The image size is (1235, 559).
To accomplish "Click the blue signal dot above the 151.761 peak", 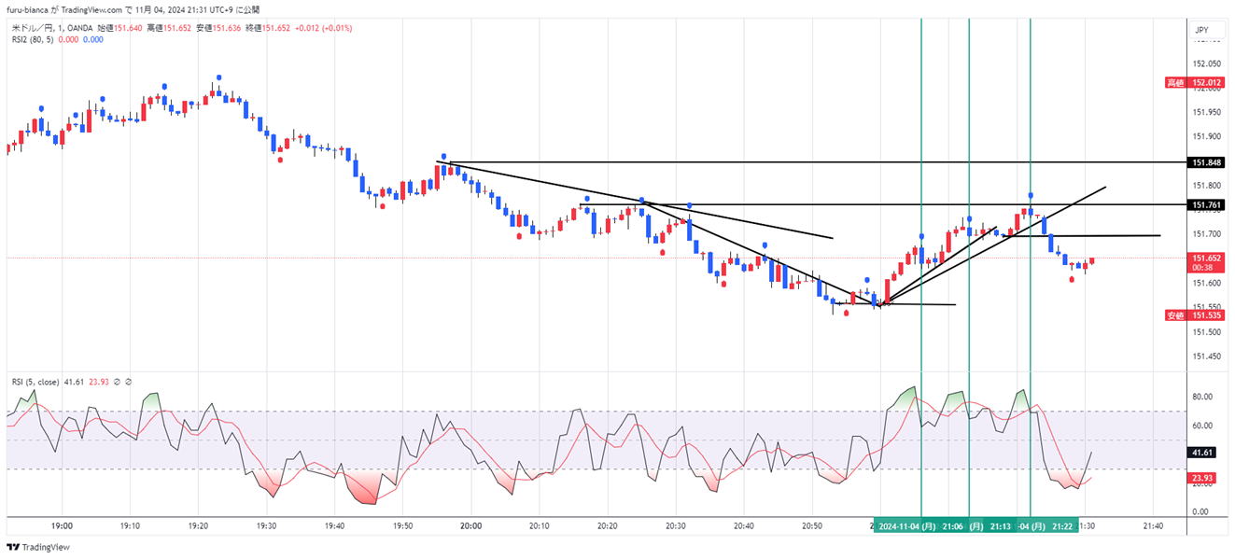I will 1031,196.
